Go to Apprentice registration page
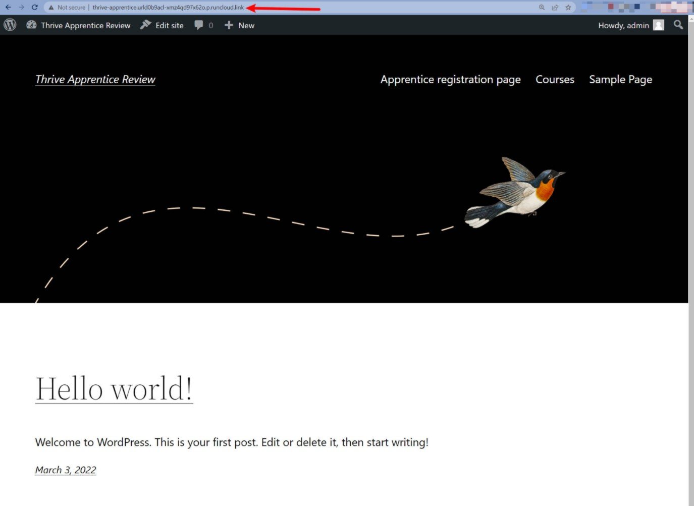The width and height of the screenshot is (694, 506). [451, 80]
